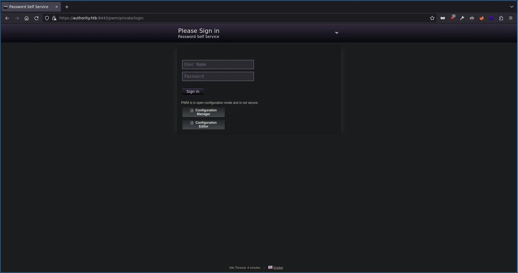Open the extensions puzzle-piece menu
Viewport: 518px width, 273px height.
(x=501, y=18)
